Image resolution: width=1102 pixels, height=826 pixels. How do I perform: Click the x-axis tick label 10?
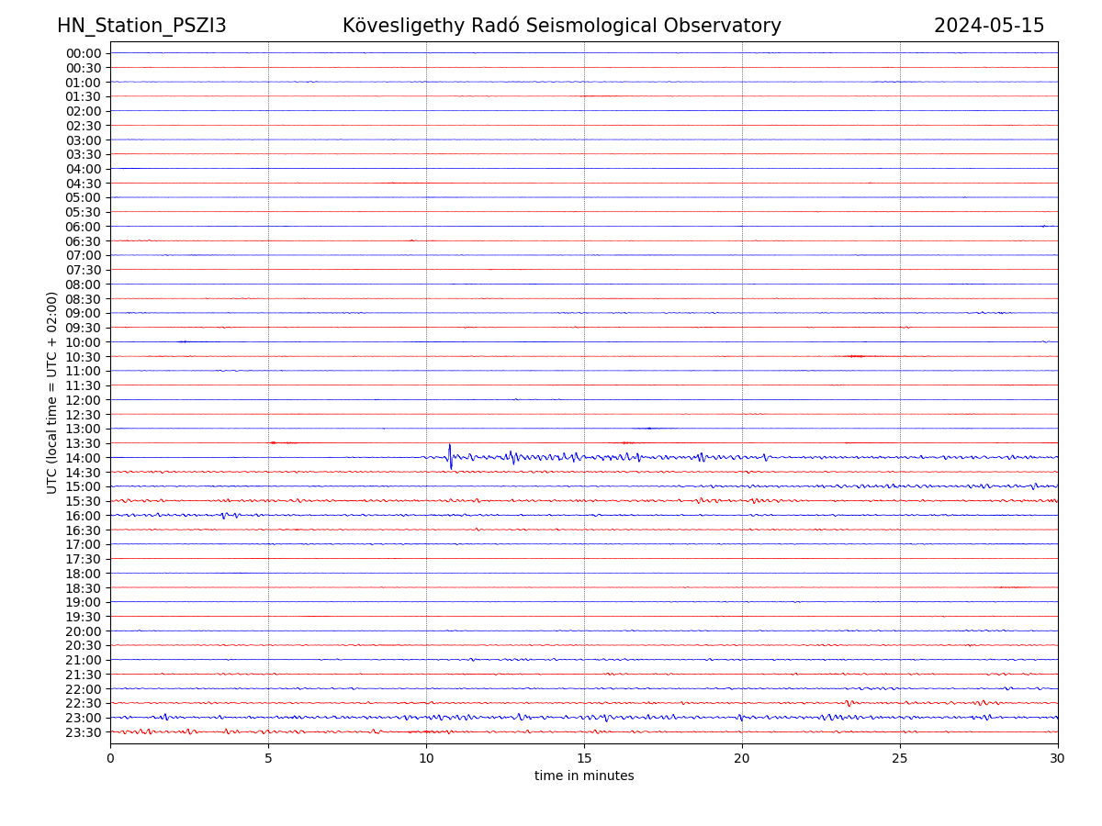[x=426, y=759]
